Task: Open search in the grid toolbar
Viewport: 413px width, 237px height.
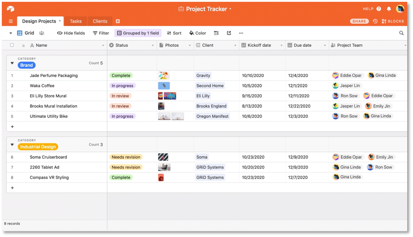Action: [401, 33]
